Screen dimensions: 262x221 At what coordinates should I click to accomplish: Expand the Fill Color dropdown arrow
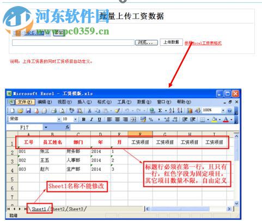point(220,120)
